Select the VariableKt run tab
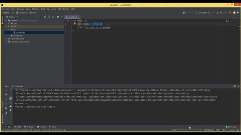Viewport: 241px width, 135px height. click(18, 86)
